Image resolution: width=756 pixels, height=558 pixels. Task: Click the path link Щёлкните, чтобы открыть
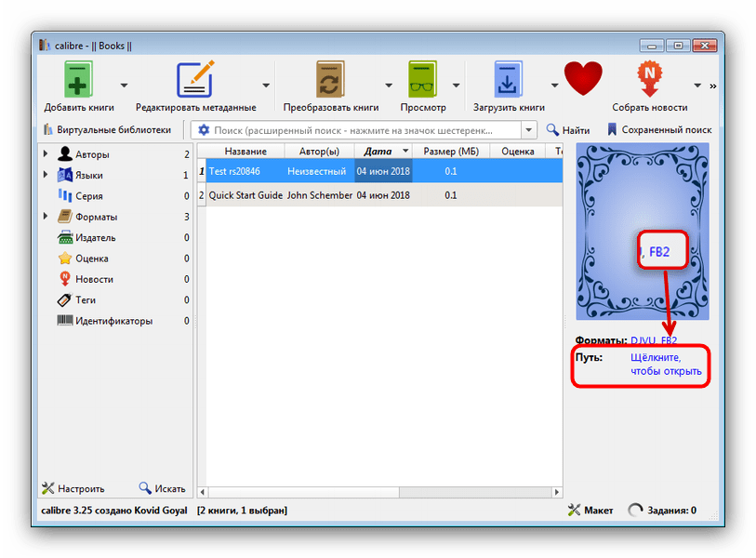pyautogui.click(x=666, y=365)
